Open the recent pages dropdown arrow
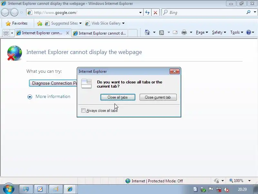Image resolution: width=258 pixels, height=194 pixels. click(x=21, y=13)
